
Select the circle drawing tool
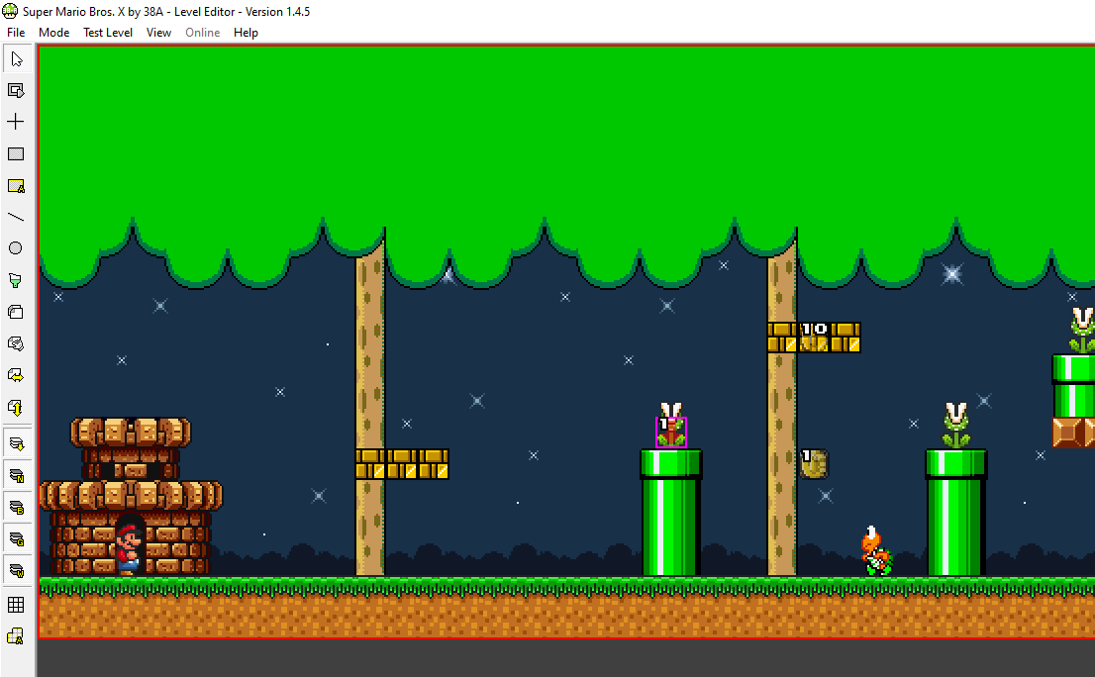point(16,248)
